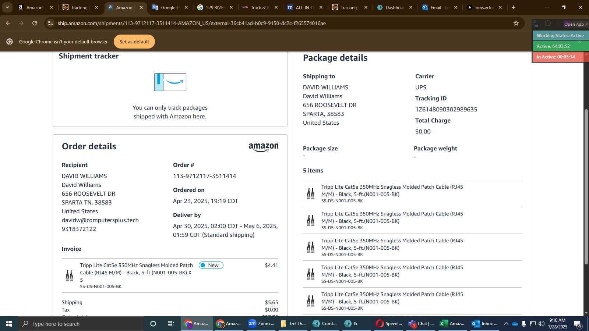Close the oms.vclo… tab
Viewport: 589px width, 331px height.
500,7
